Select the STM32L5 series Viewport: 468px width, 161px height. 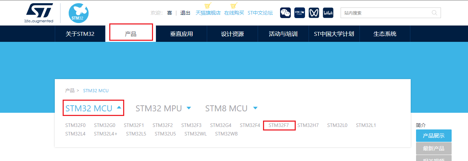(x=136, y=134)
